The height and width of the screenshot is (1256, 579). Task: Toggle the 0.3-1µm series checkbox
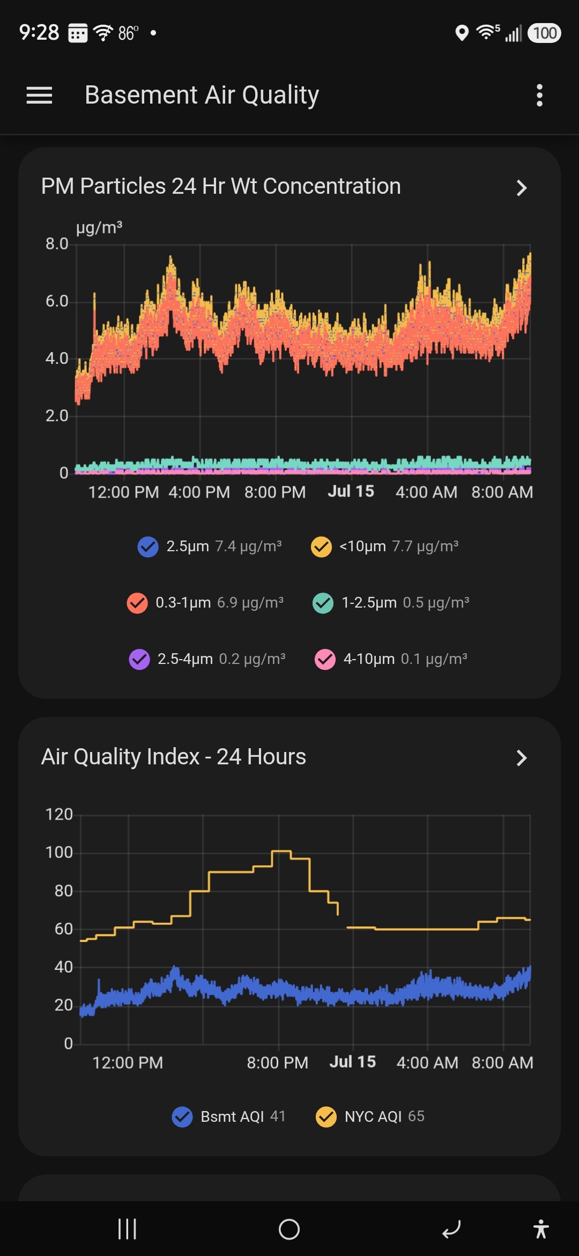pos(137,603)
